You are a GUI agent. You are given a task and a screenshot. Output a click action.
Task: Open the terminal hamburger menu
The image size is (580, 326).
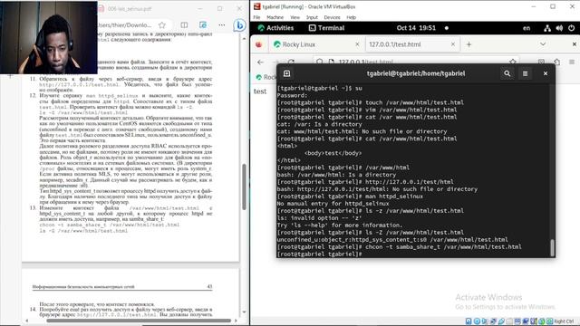[525, 73]
